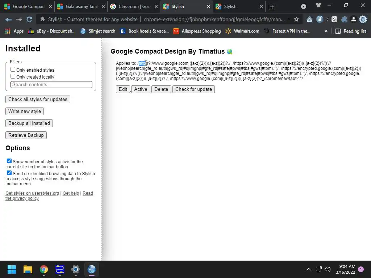The image size is (371, 278).
Task: Open Google Compact Design By Timatius title
Action: click(167, 51)
